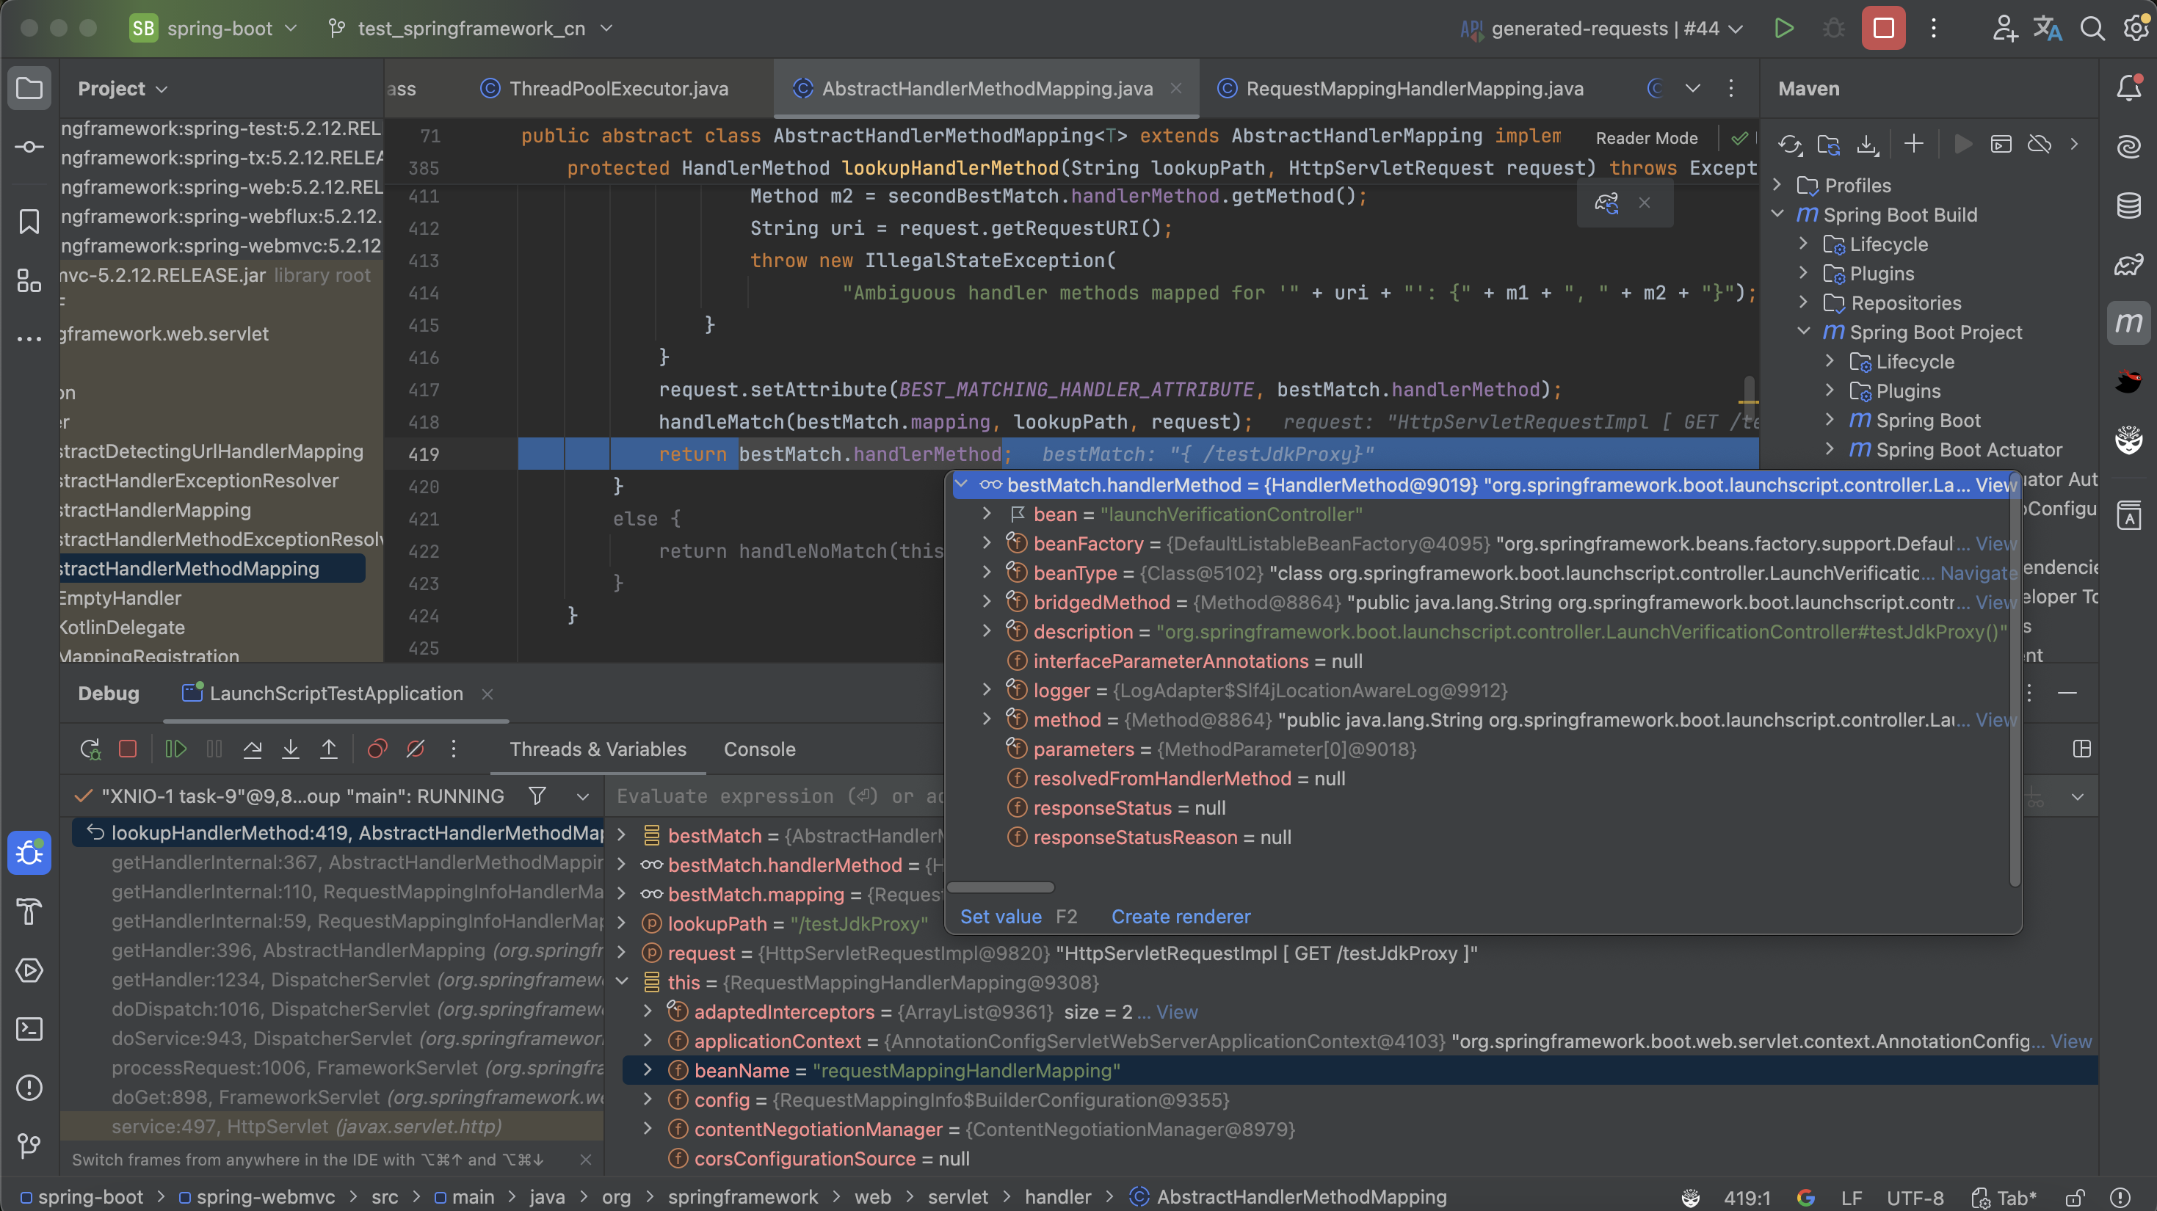Open View Breakpoints red circles icon
Screen dimensions: 2157x1211
[377, 749]
